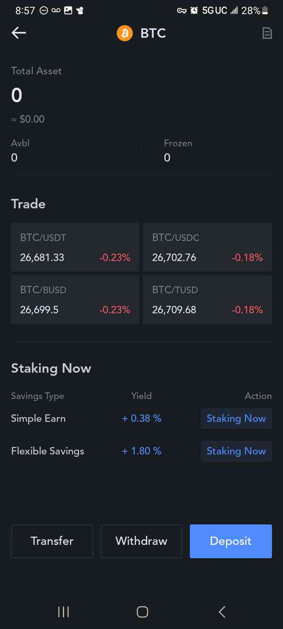Select the Flexible Savings row label
This screenshot has height=629, width=283.
coord(48,451)
